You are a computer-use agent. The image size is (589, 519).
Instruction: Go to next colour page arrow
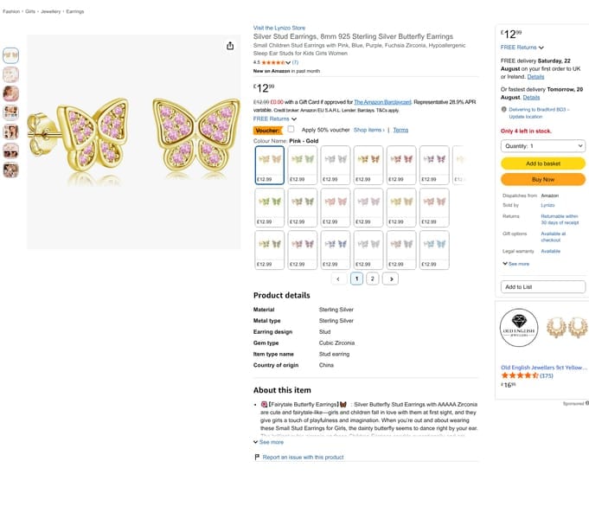pos(391,279)
